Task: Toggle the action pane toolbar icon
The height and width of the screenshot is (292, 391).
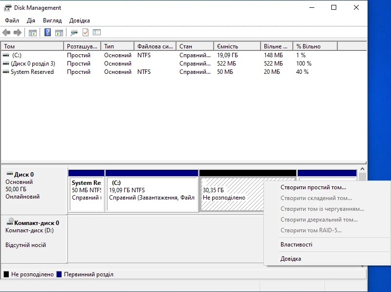Action: coord(59,32)
